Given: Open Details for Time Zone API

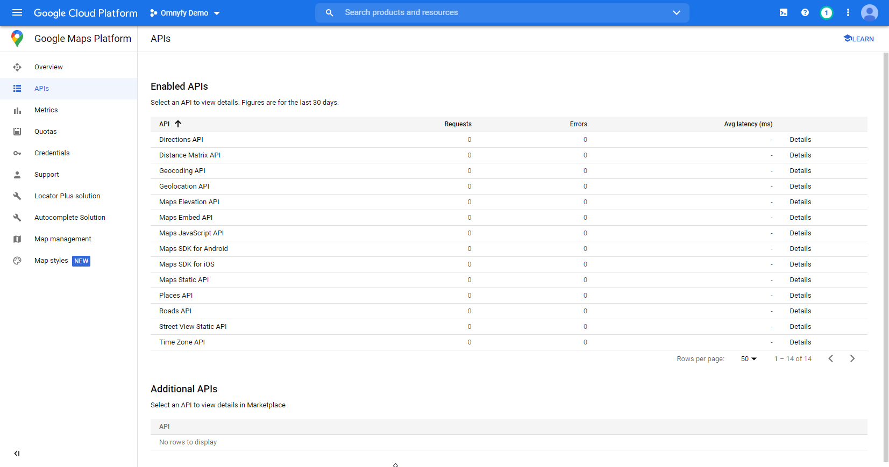Looking at the screenshot, I should click(800, 342).
